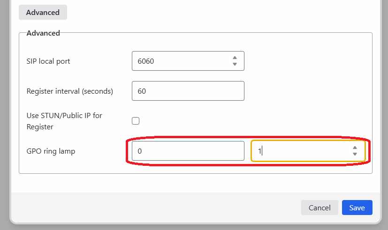Click the first GPO ring lamp field
The width and height of the screenshot is (388, 230).
pos(188,151)
